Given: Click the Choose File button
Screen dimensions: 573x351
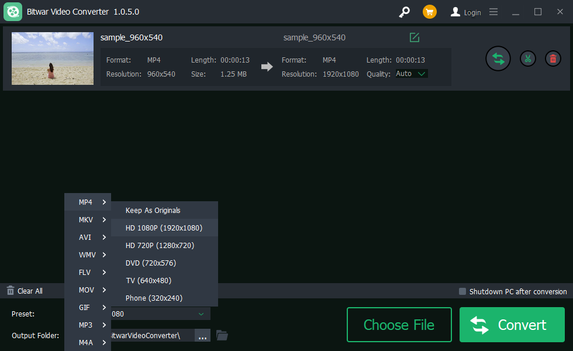Looking at the screenshot, I should (399, 325).
